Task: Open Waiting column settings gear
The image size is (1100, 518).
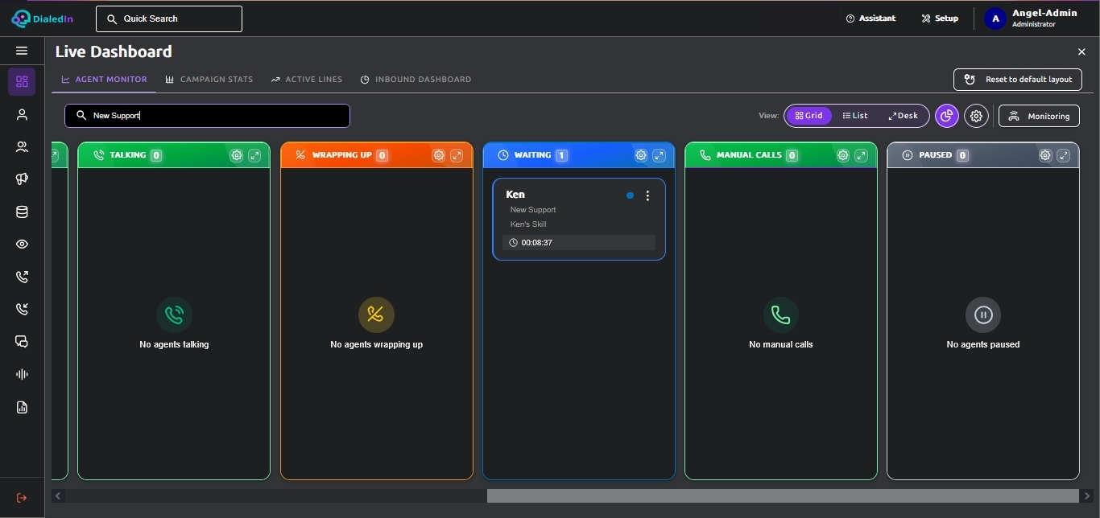Action: (x=640, y=155)
